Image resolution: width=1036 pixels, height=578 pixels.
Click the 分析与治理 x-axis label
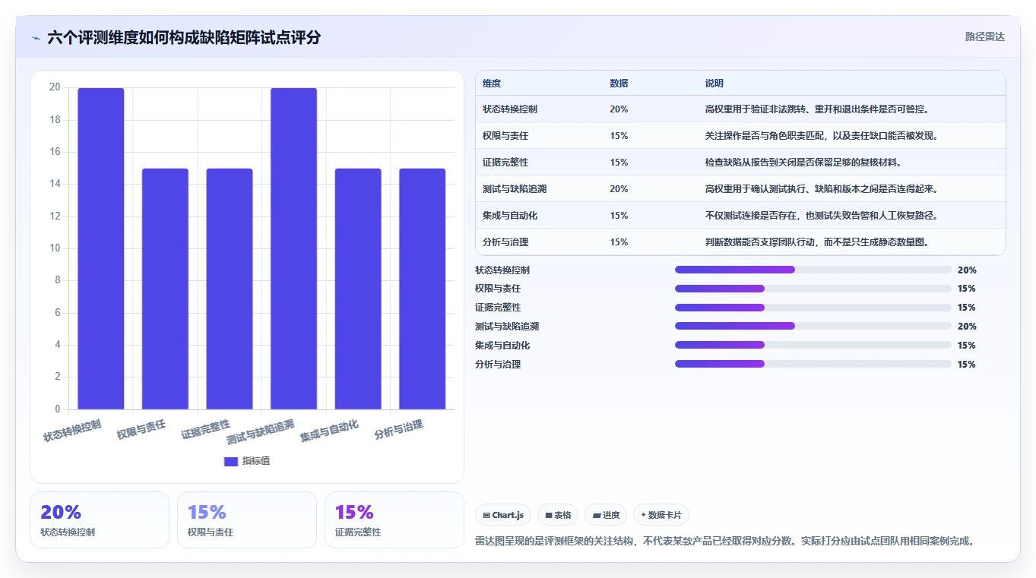pyautogui.click(x=399, y=429)
